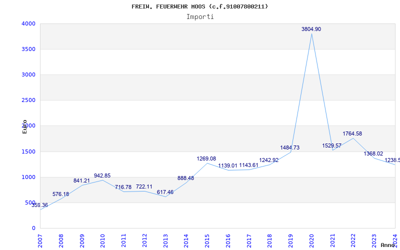The image size is (400, 250).
Task: Click the Euro y-axis title
Action: 24,127
